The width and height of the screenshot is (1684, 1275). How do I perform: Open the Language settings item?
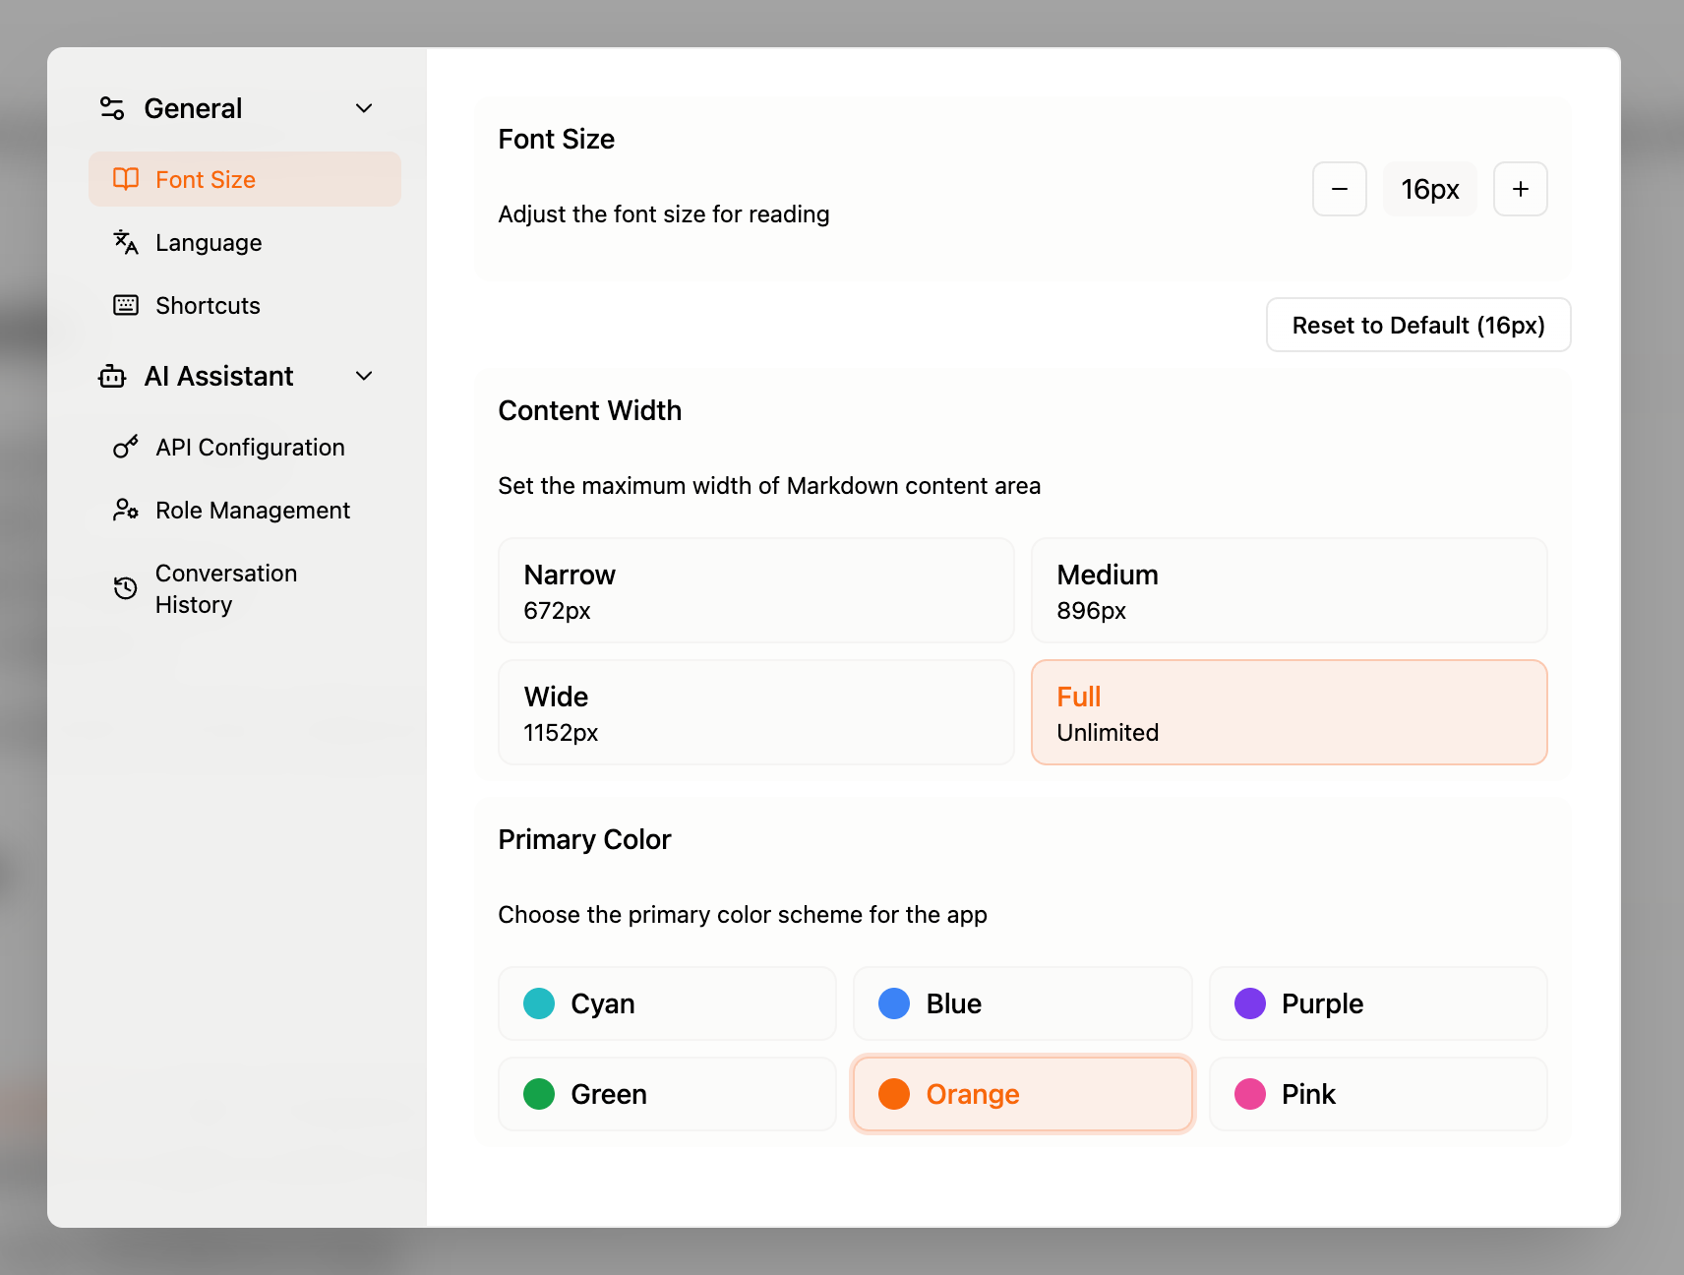[x=209, y=242]
